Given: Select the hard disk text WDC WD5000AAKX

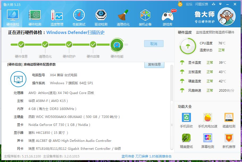Looking at the screenshot, I should pyautogui.click(x=74, y=117).
